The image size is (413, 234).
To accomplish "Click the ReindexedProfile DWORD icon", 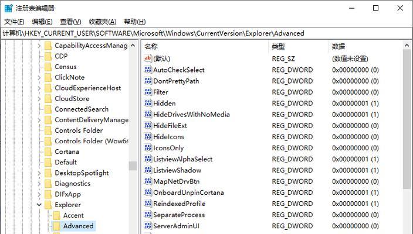I will pos(148,204).
